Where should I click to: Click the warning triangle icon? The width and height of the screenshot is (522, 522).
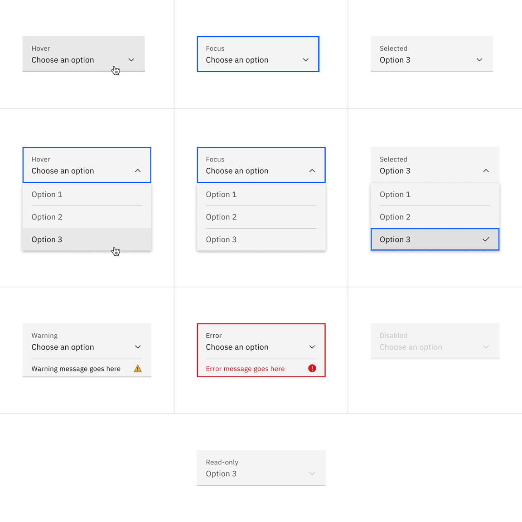[138, 368]
